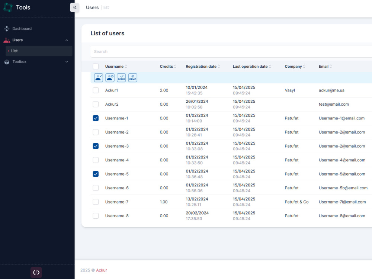Toggle the select-all checkbox in table header

pyautogui.click(x=96, y=67)
